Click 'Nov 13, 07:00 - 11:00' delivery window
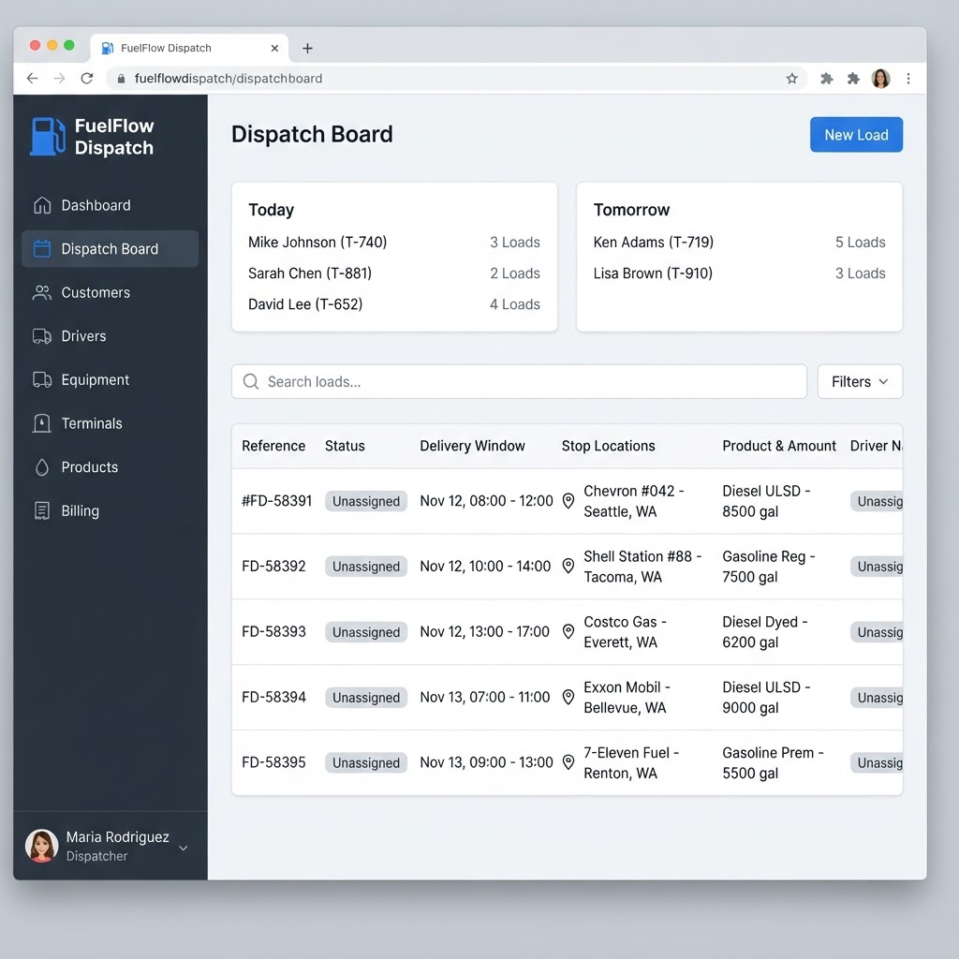Screen dimensions: 959x959 [x=484, y=697]
